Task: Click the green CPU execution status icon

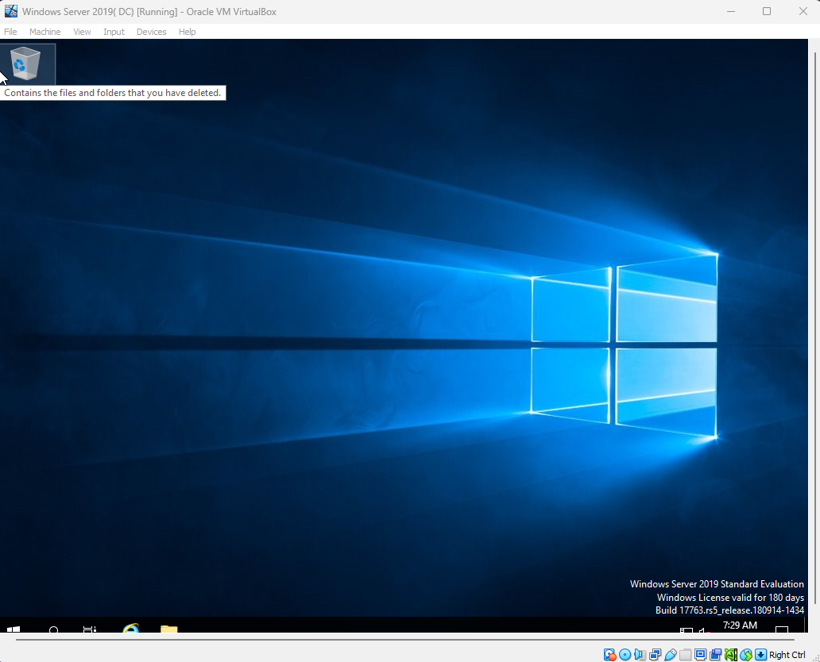Action: (731, 655)
